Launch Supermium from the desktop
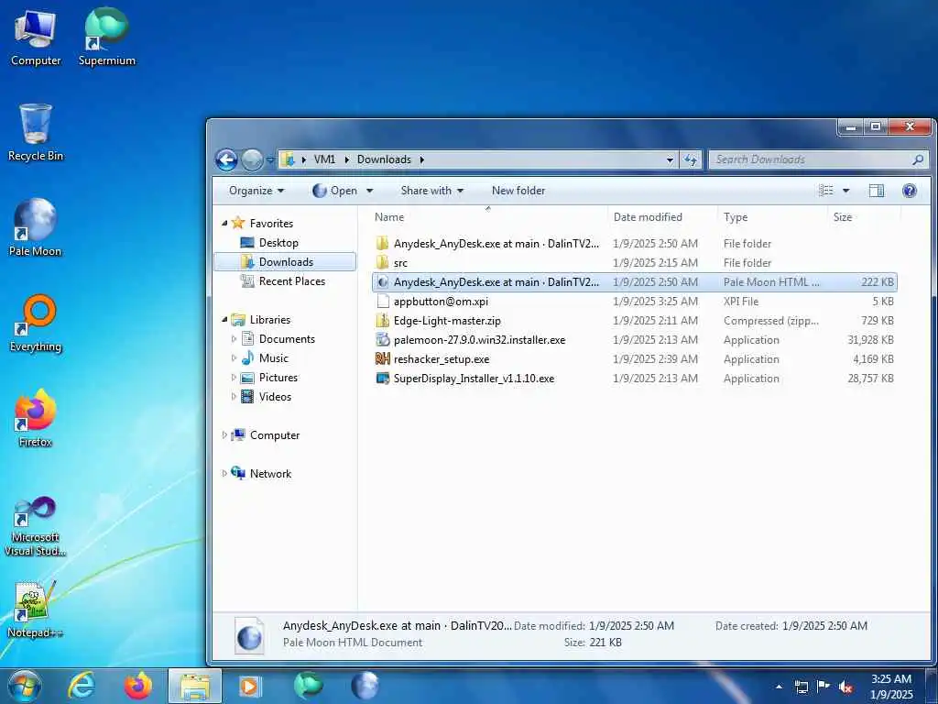This screenshot has height=704, width=938. 106,38
